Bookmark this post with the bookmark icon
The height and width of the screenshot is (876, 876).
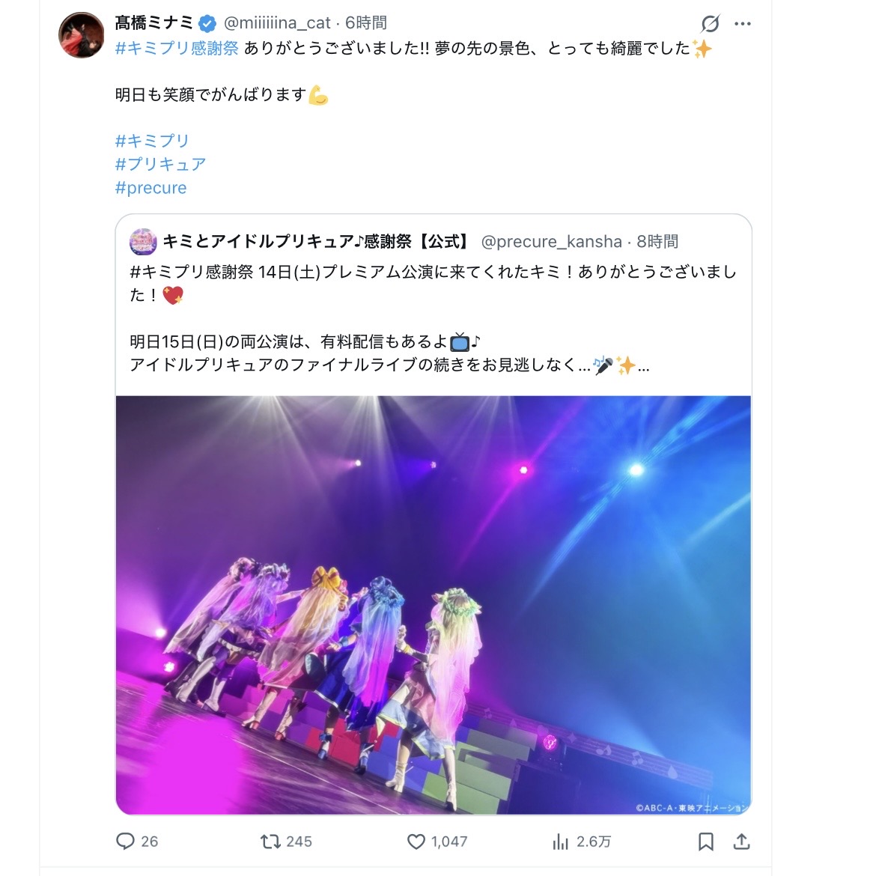pos(705,842)
